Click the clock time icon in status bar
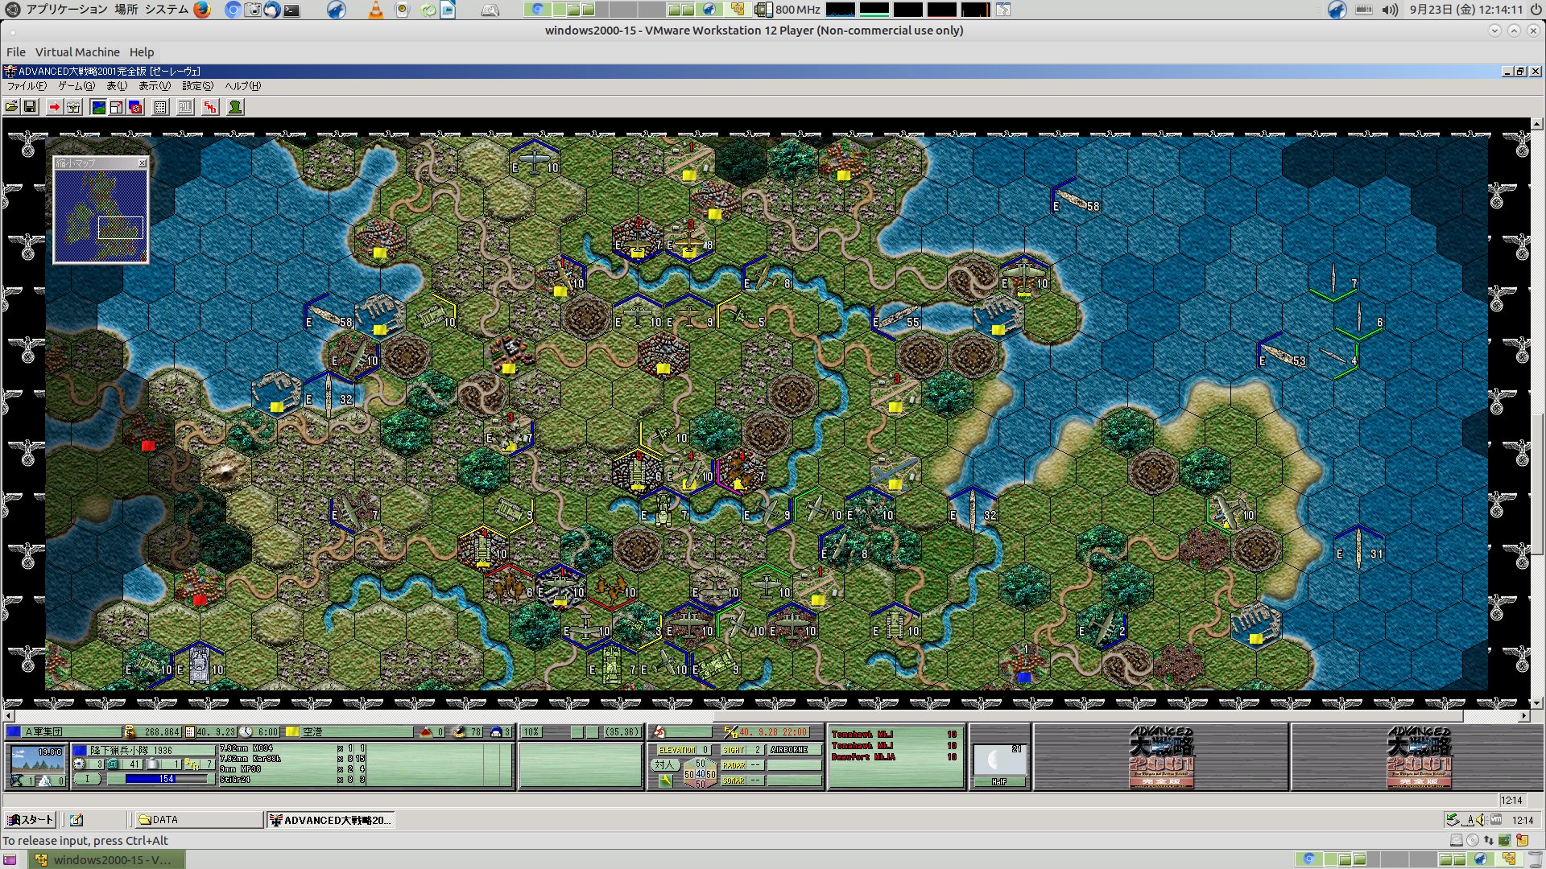The height and width of the screenshot is (869, 1546). pos(246,731)
